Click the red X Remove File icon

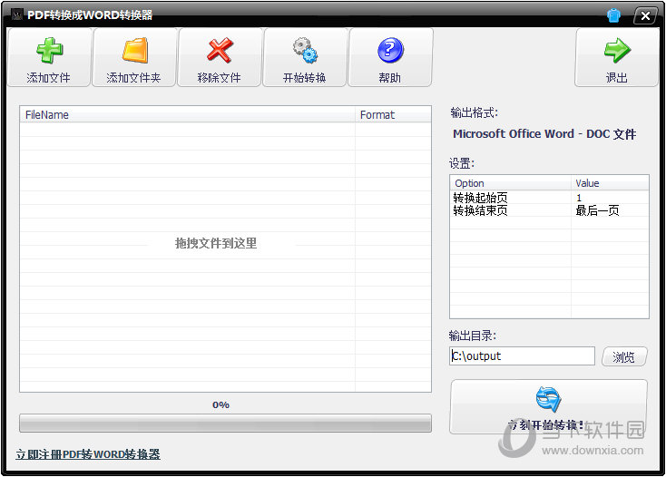pos(220,50)
